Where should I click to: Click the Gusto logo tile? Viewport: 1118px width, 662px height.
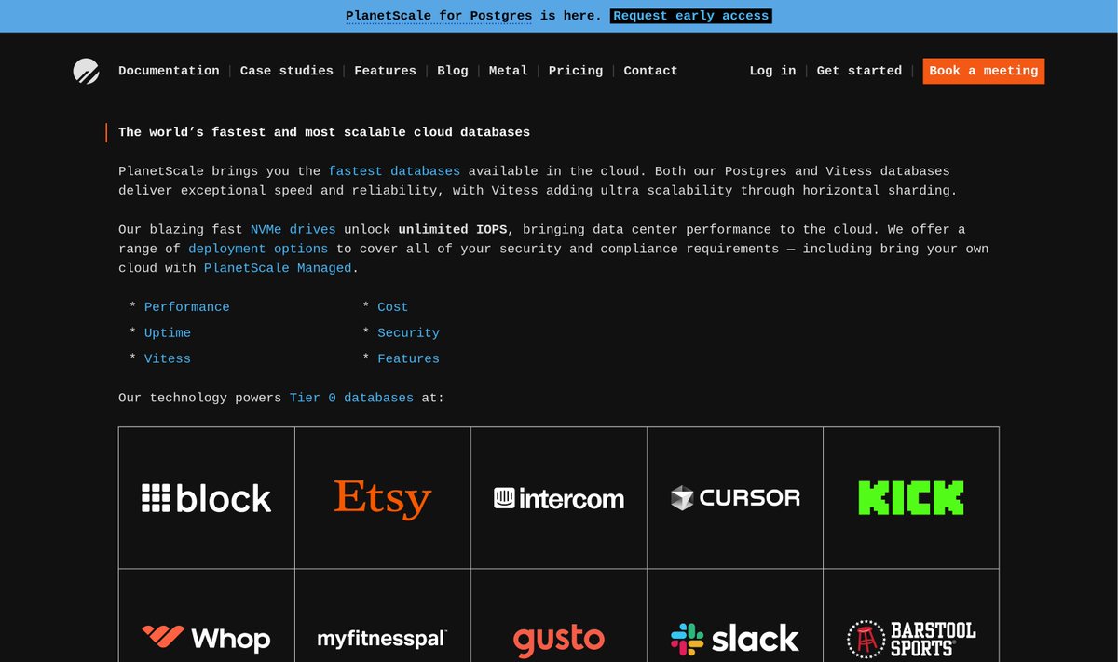tap(559, 616)
